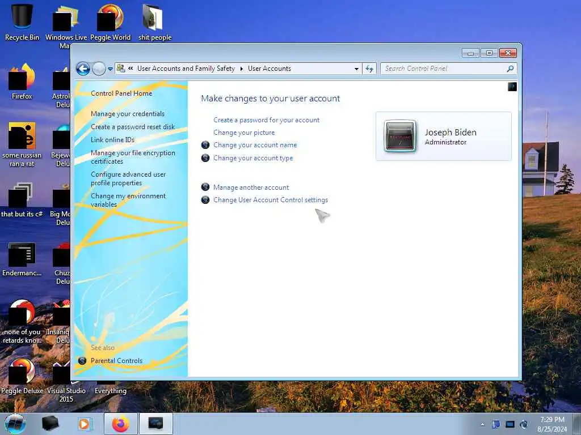The height and width of the screenshot is (435, 581).
Task: Click the network tray icon
Action: (x=510, y=424)
